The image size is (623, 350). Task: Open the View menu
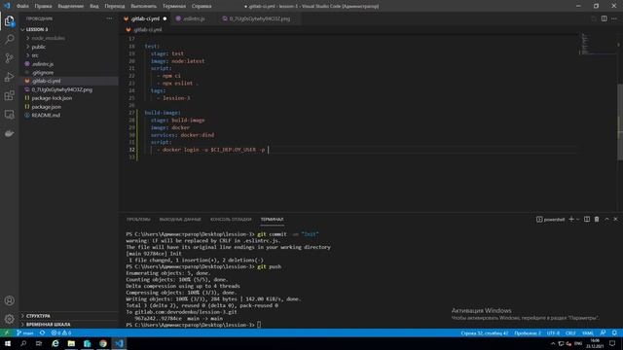pos(94,7)
